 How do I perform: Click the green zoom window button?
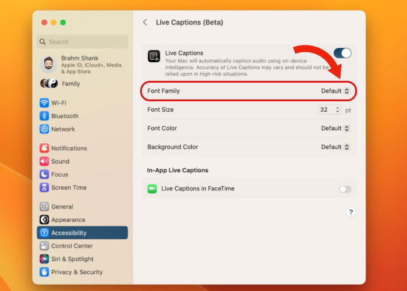(x=63, y=22)
